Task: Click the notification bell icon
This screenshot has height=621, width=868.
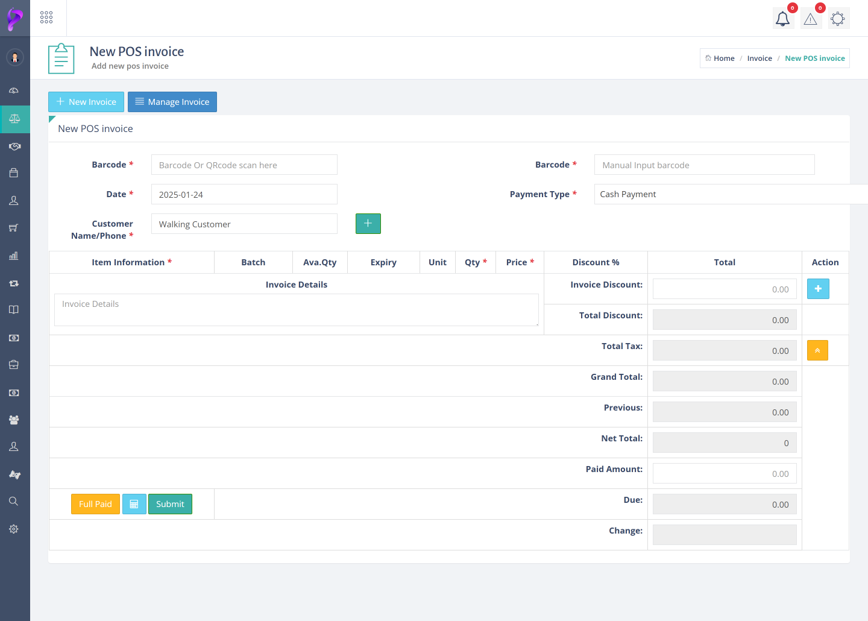Action: tap(782, 19)
